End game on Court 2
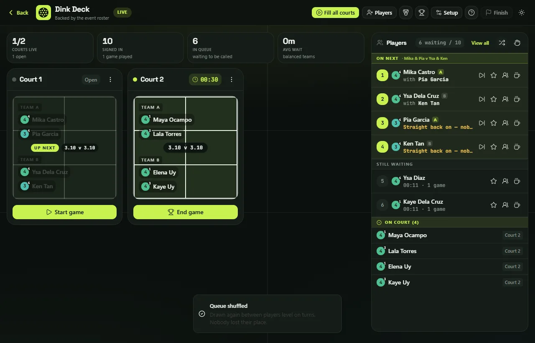Screen dimensions: 535x343 186,212
